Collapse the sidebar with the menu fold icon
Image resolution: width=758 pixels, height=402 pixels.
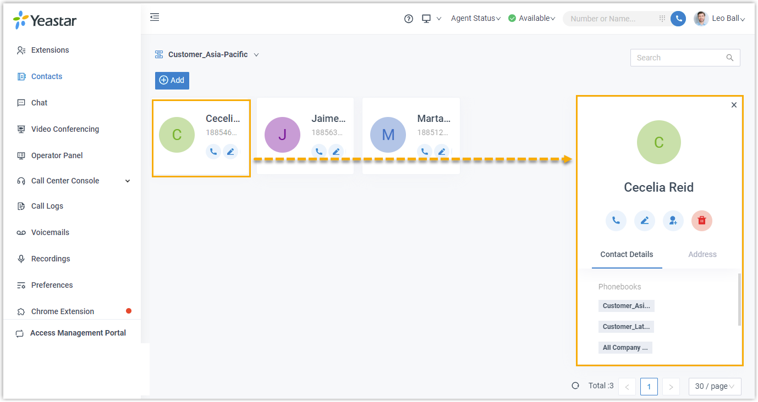click(155, 17)
